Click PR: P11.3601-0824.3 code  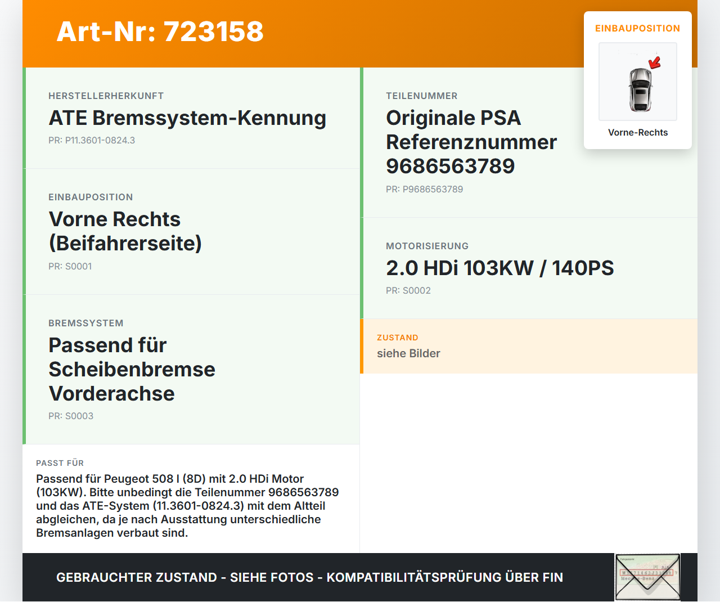click(x=92, y=141)
